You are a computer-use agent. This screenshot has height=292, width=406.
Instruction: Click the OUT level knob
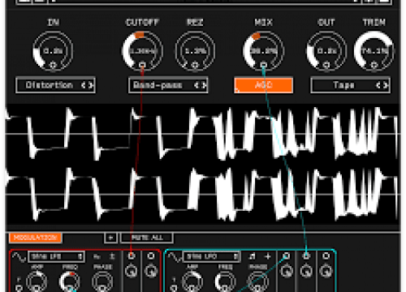click(x=326, y=51)
